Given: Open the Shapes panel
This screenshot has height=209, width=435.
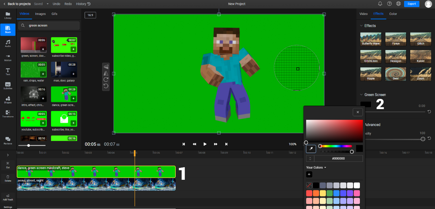Looking at the screenshot, I should (8, 100).
